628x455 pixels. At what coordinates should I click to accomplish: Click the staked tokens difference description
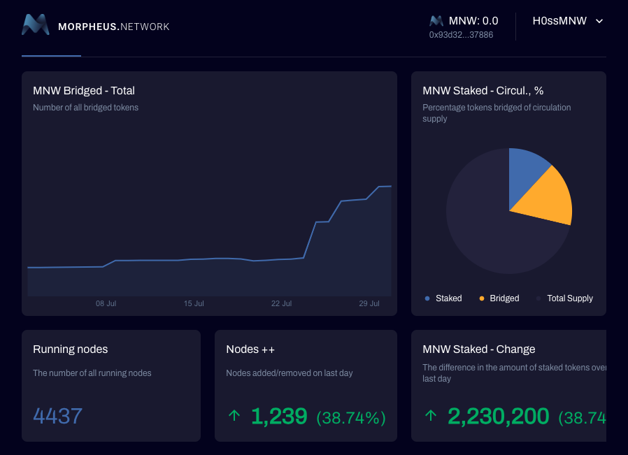tap(514, 373)
